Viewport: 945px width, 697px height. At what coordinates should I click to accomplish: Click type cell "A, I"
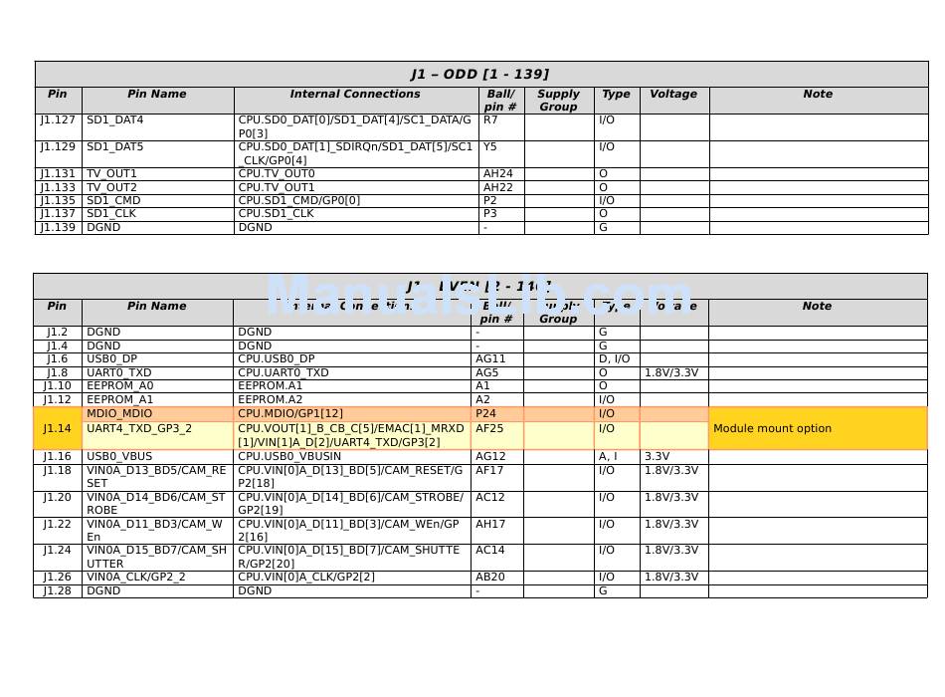click(608, 456)
